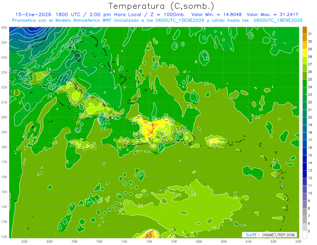Click legend scale value 10

310,193
